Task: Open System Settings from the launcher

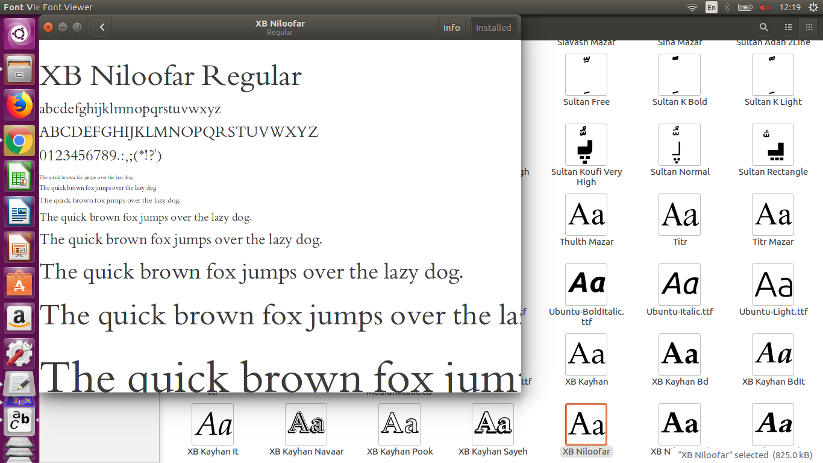Action: tap(20, 354)
